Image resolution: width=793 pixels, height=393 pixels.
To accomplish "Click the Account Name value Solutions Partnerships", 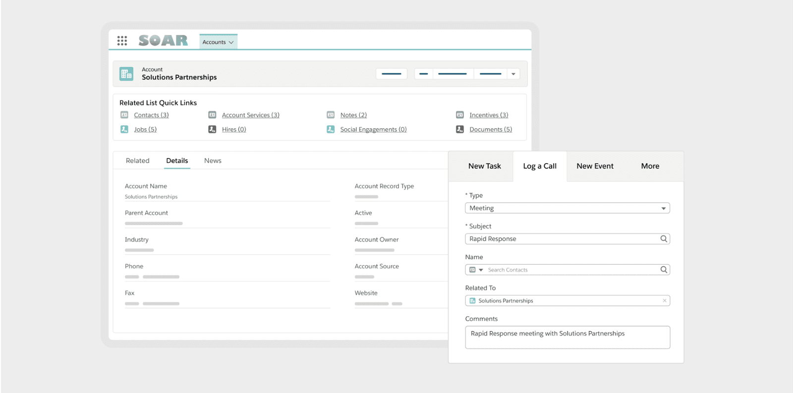I will (x=151, y=197).
